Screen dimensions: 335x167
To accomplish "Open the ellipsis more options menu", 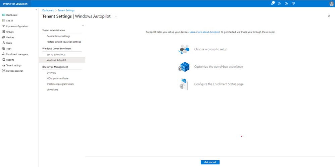I will (116, 16).
